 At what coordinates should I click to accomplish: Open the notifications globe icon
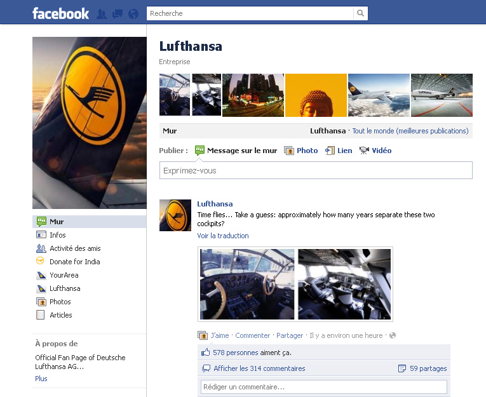click(133, 13)
